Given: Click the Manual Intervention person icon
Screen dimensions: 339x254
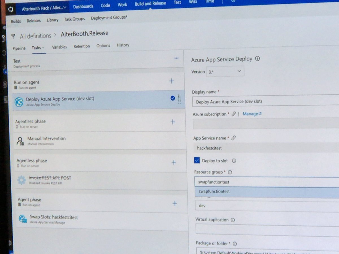Looking at the screenshot, I should pos(20,141).
